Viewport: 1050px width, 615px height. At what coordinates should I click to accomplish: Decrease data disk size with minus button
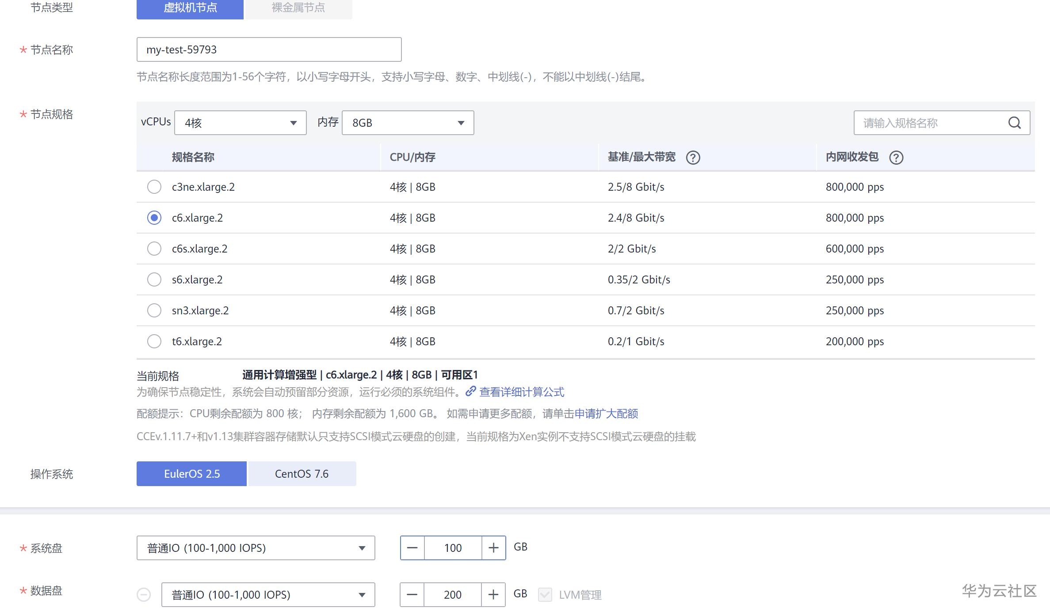pos(412,595)
